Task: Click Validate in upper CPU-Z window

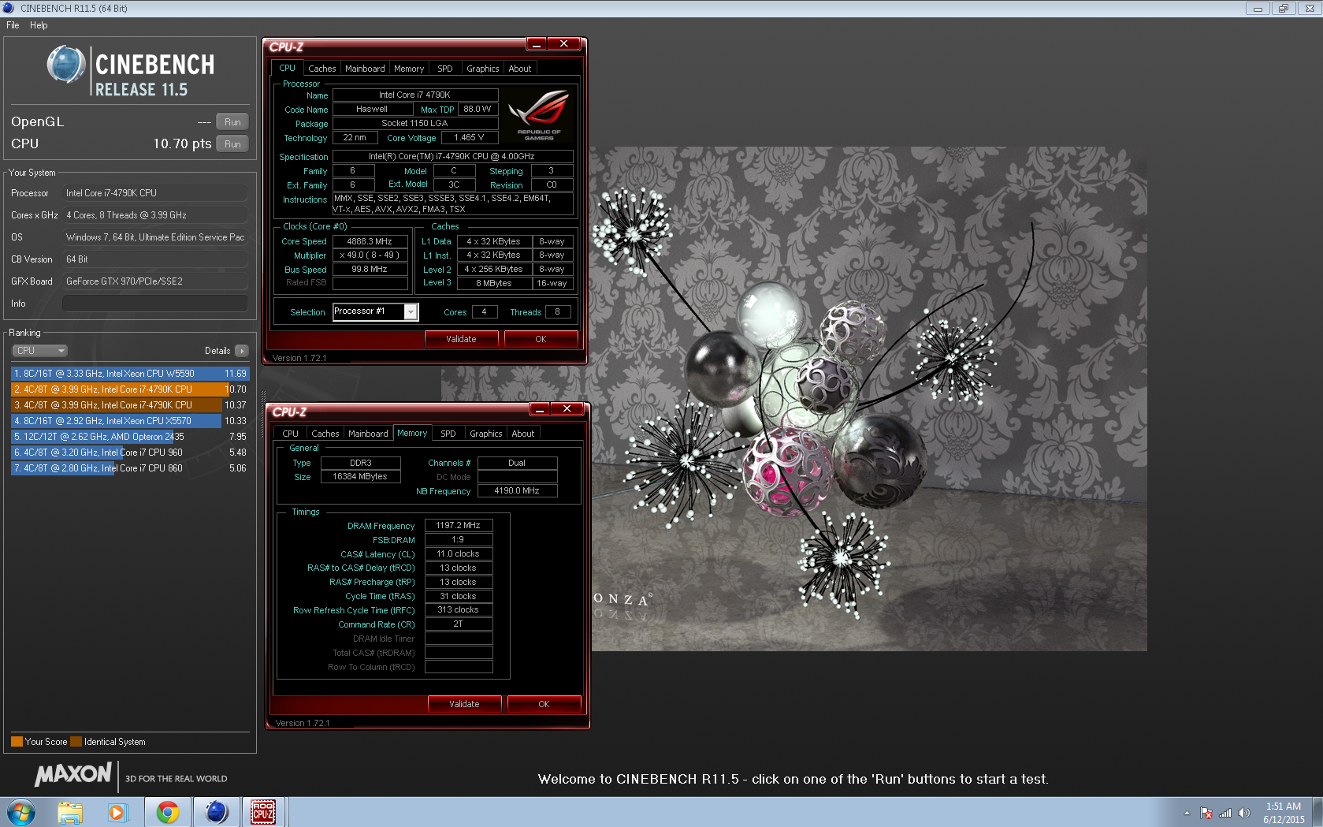Action: point(462,339)
